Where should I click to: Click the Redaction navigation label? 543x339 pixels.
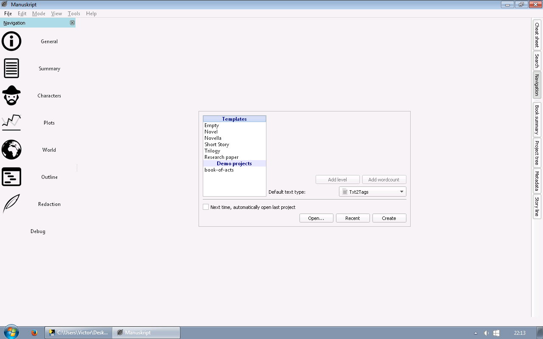49,204
